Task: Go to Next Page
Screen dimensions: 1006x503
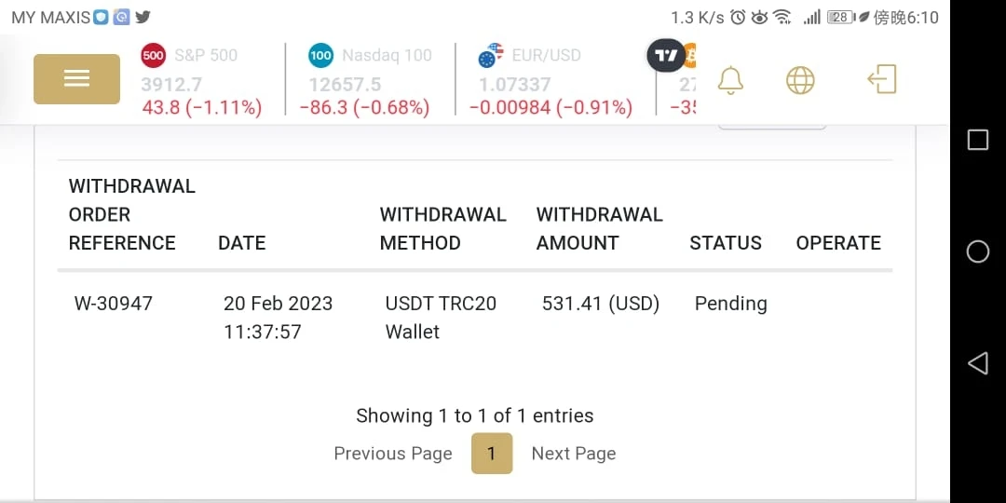Action: 574,454
